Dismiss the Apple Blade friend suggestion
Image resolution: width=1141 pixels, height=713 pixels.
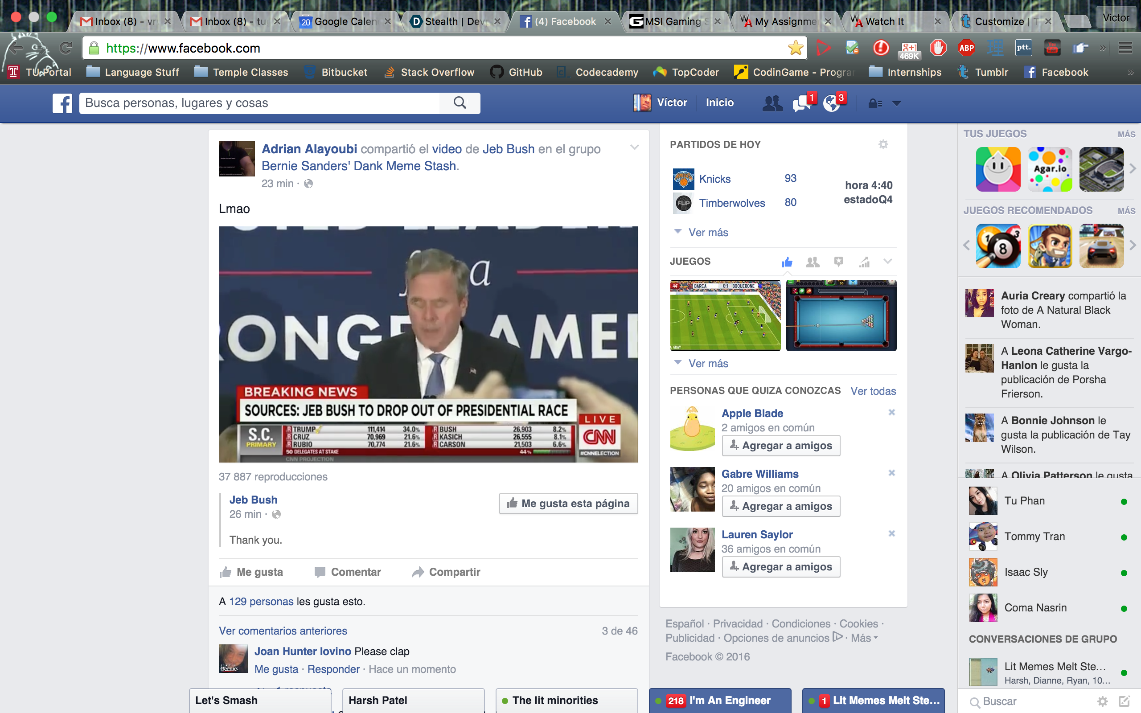[x=891, y=412]
